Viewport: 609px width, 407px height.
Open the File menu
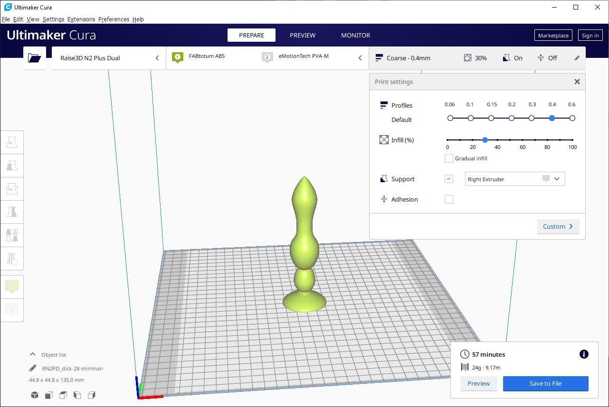click(6, 19)
